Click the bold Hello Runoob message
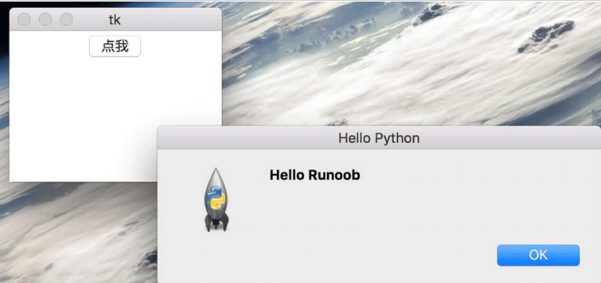Viewport: 601px width, 283px height. point(315,175)
